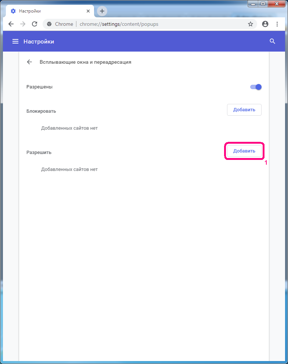Close the Настройки tab
This screenshot has height=364, width=288.
88,11
